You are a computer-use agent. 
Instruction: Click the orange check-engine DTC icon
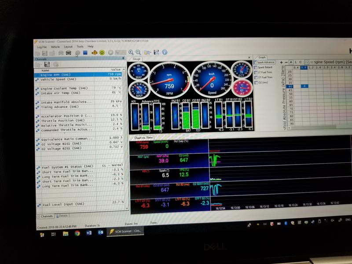[94, 52]
